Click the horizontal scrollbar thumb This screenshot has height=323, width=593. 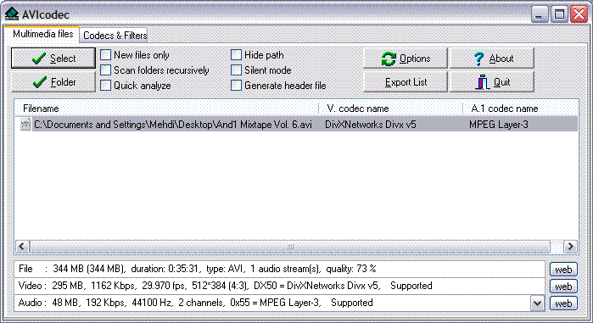[290, 247]
